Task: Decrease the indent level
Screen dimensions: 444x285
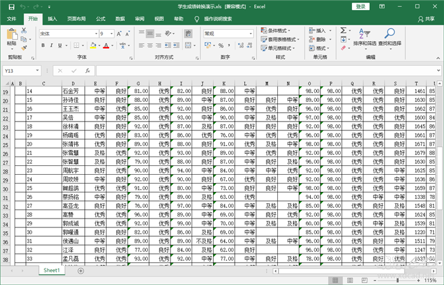Action: (x=168, y=45)
